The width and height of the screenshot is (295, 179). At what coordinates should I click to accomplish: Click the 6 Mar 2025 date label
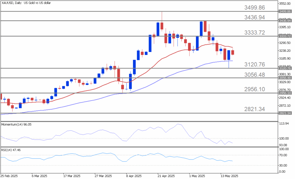point(39,176)
